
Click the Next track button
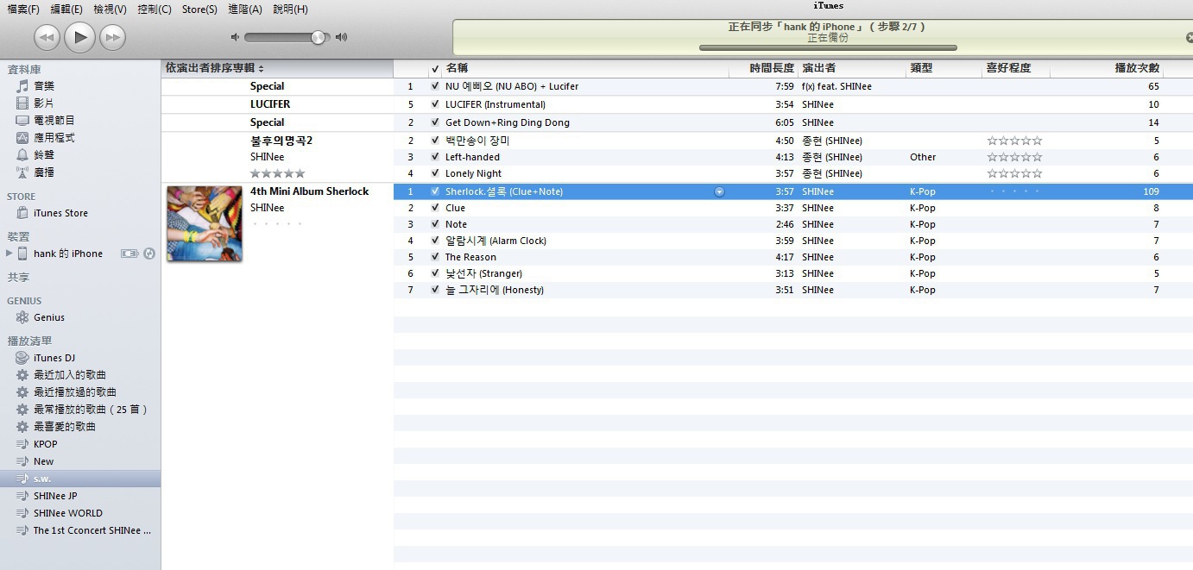[112, 37]
